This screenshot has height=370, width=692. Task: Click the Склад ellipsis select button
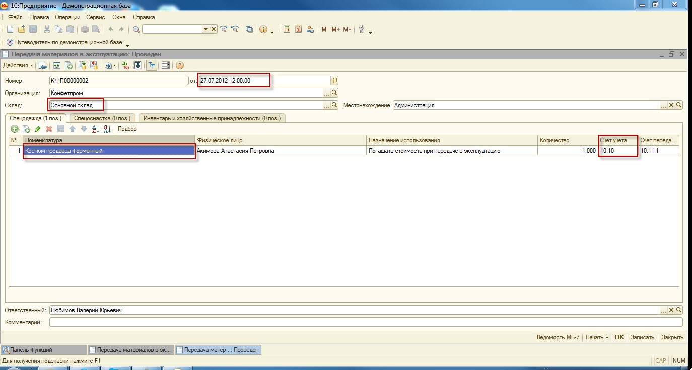click(327, 105)
